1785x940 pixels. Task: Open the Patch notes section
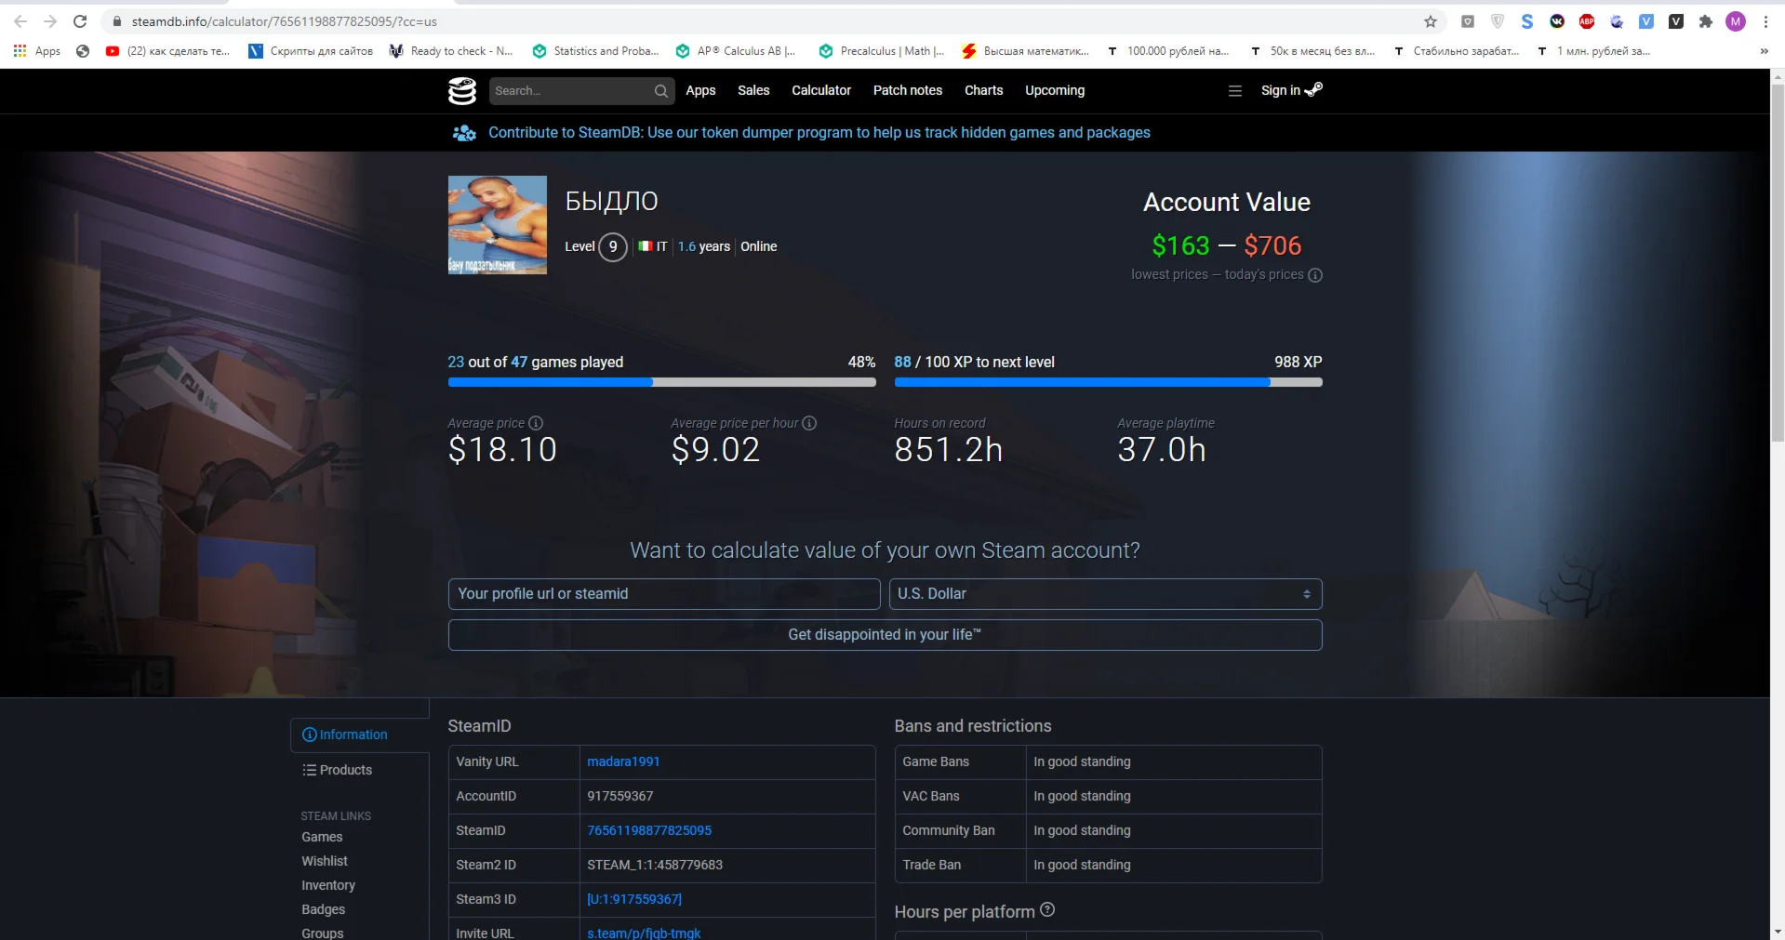(907, 90)
